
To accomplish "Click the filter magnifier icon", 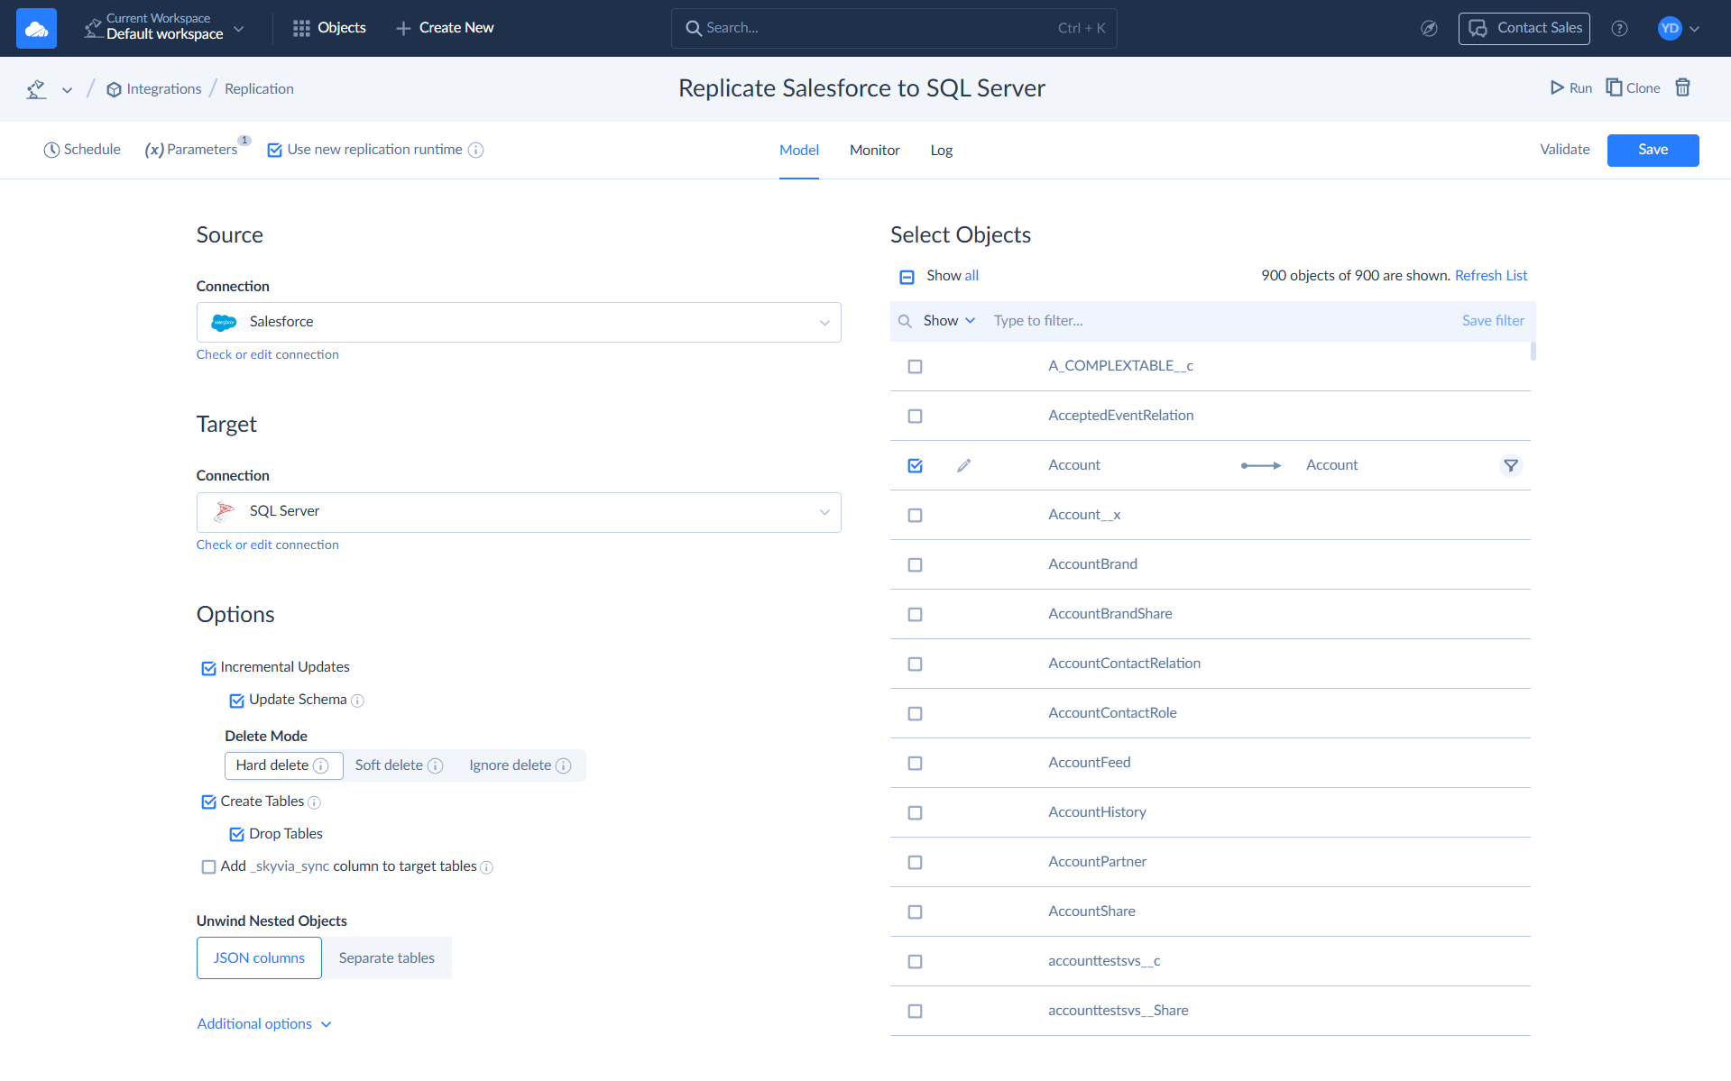I will 905,321.
